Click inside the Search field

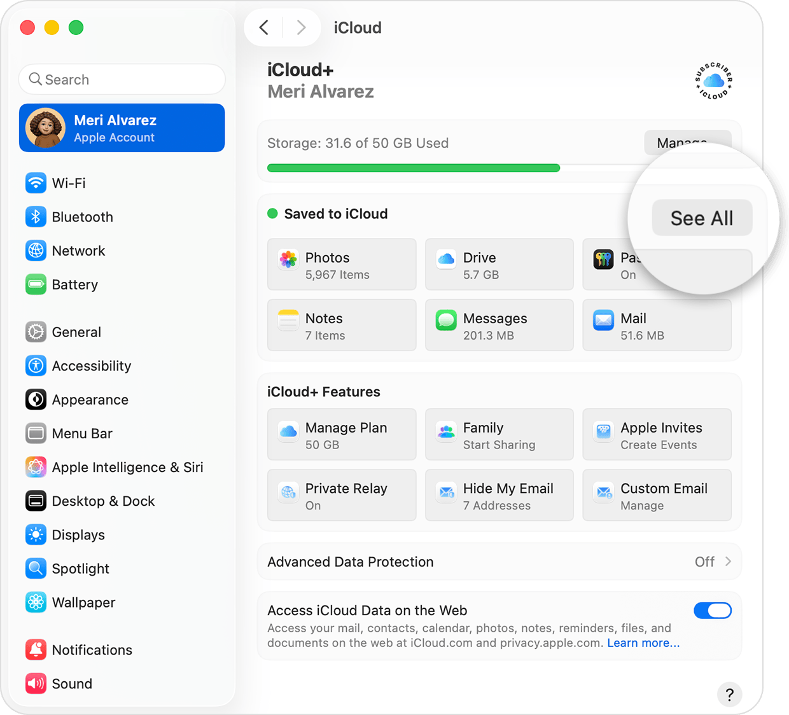coord(122,79)
